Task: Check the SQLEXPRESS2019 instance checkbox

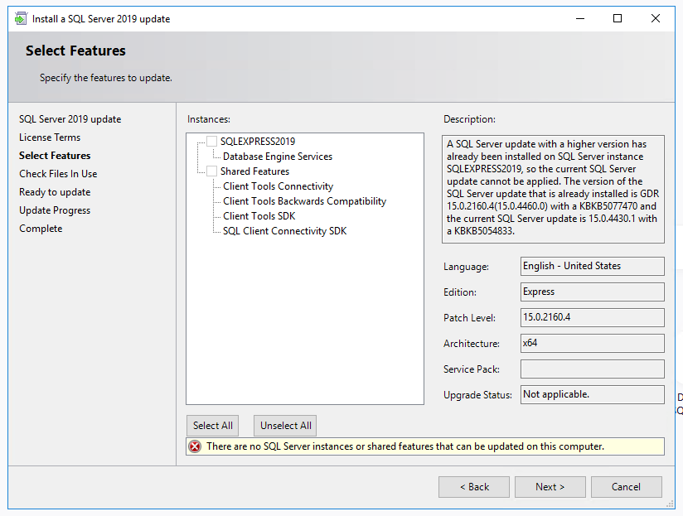Action: [211, 142]
